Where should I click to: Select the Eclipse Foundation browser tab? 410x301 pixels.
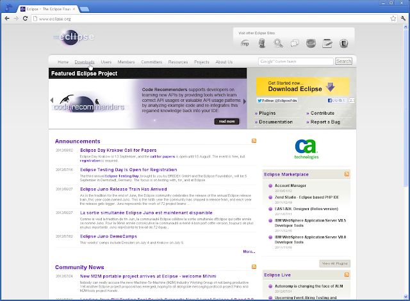[x=47, y=9]
